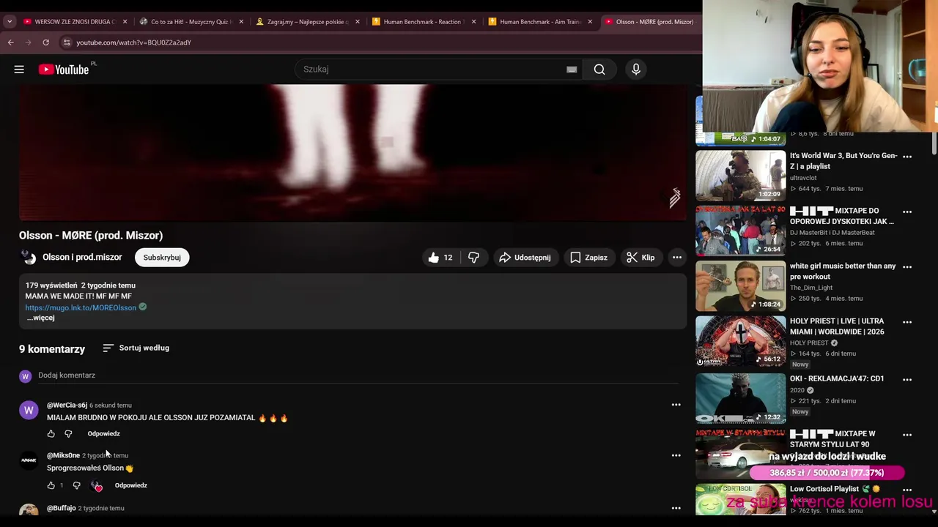938x527 pixels.
Task: Click the Klip clip button
Action: coord(640,258)
